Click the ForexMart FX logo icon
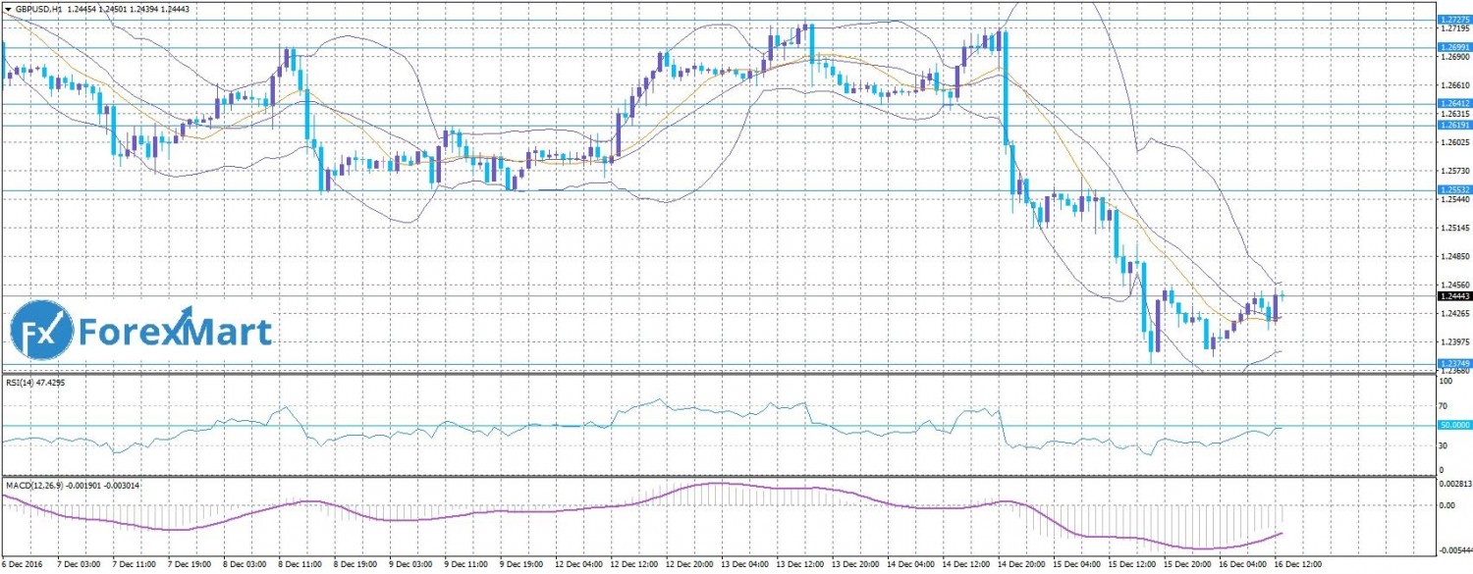 tap(42, 332)
